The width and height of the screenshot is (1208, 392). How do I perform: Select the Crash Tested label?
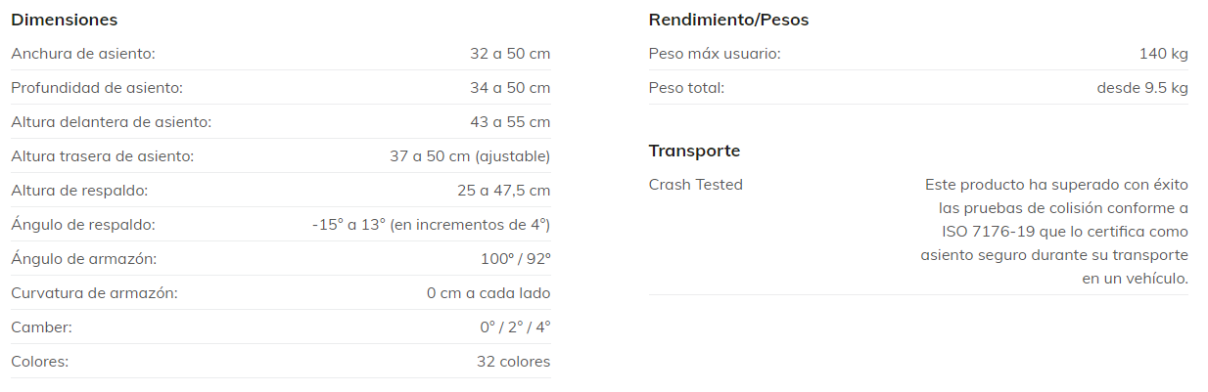[x=696, y=185]
